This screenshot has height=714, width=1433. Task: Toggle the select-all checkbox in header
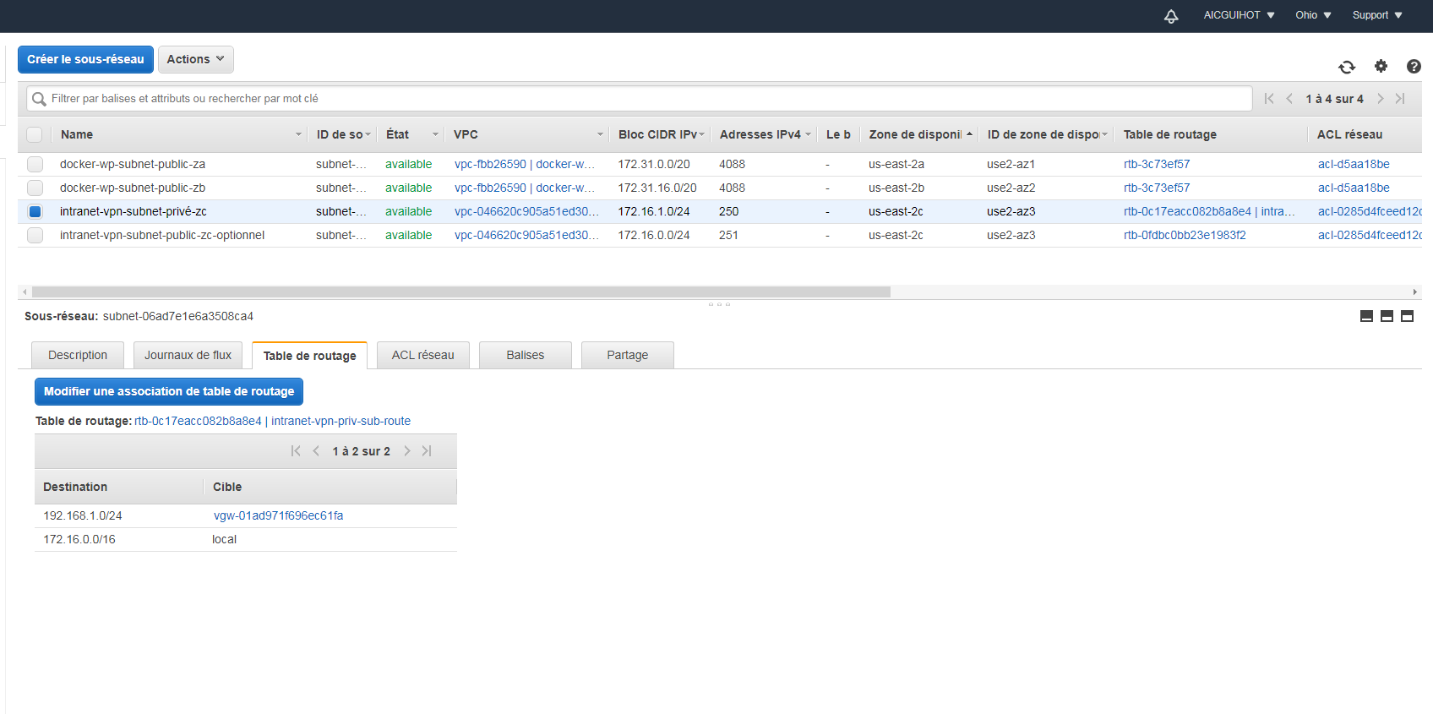pyautogui.click(x=35, y=134)
